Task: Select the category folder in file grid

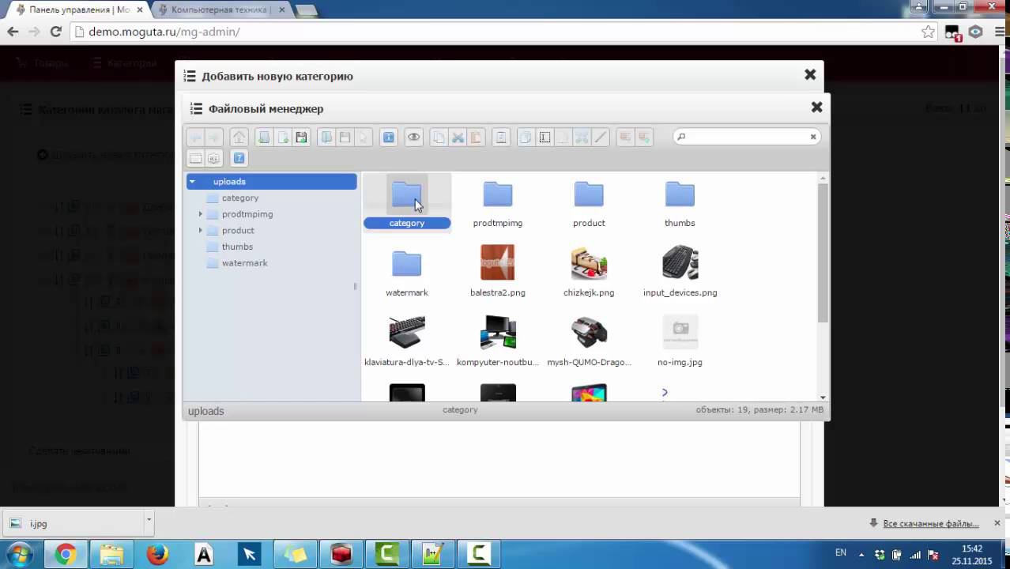Action: 407,204
